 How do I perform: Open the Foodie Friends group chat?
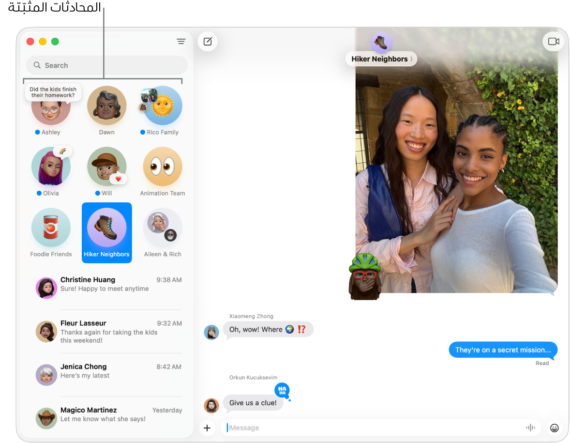pos(51,228)
